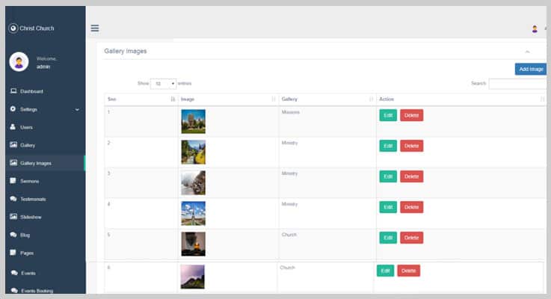The width and height of the screenshot is (551, 299).
Task: Expand the Settings submenu arrow
Action: [77, 110]
